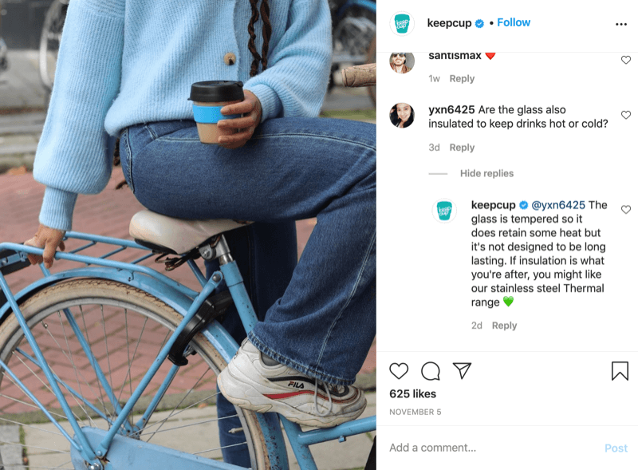Viewport: 638px width, 470px height.
Task: Click the santismax profile picture
Action: pyautogui.click(x=402, y=62)
